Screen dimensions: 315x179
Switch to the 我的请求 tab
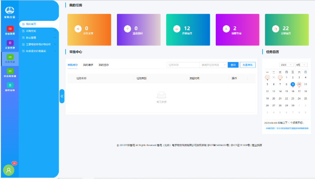[88, 65]
